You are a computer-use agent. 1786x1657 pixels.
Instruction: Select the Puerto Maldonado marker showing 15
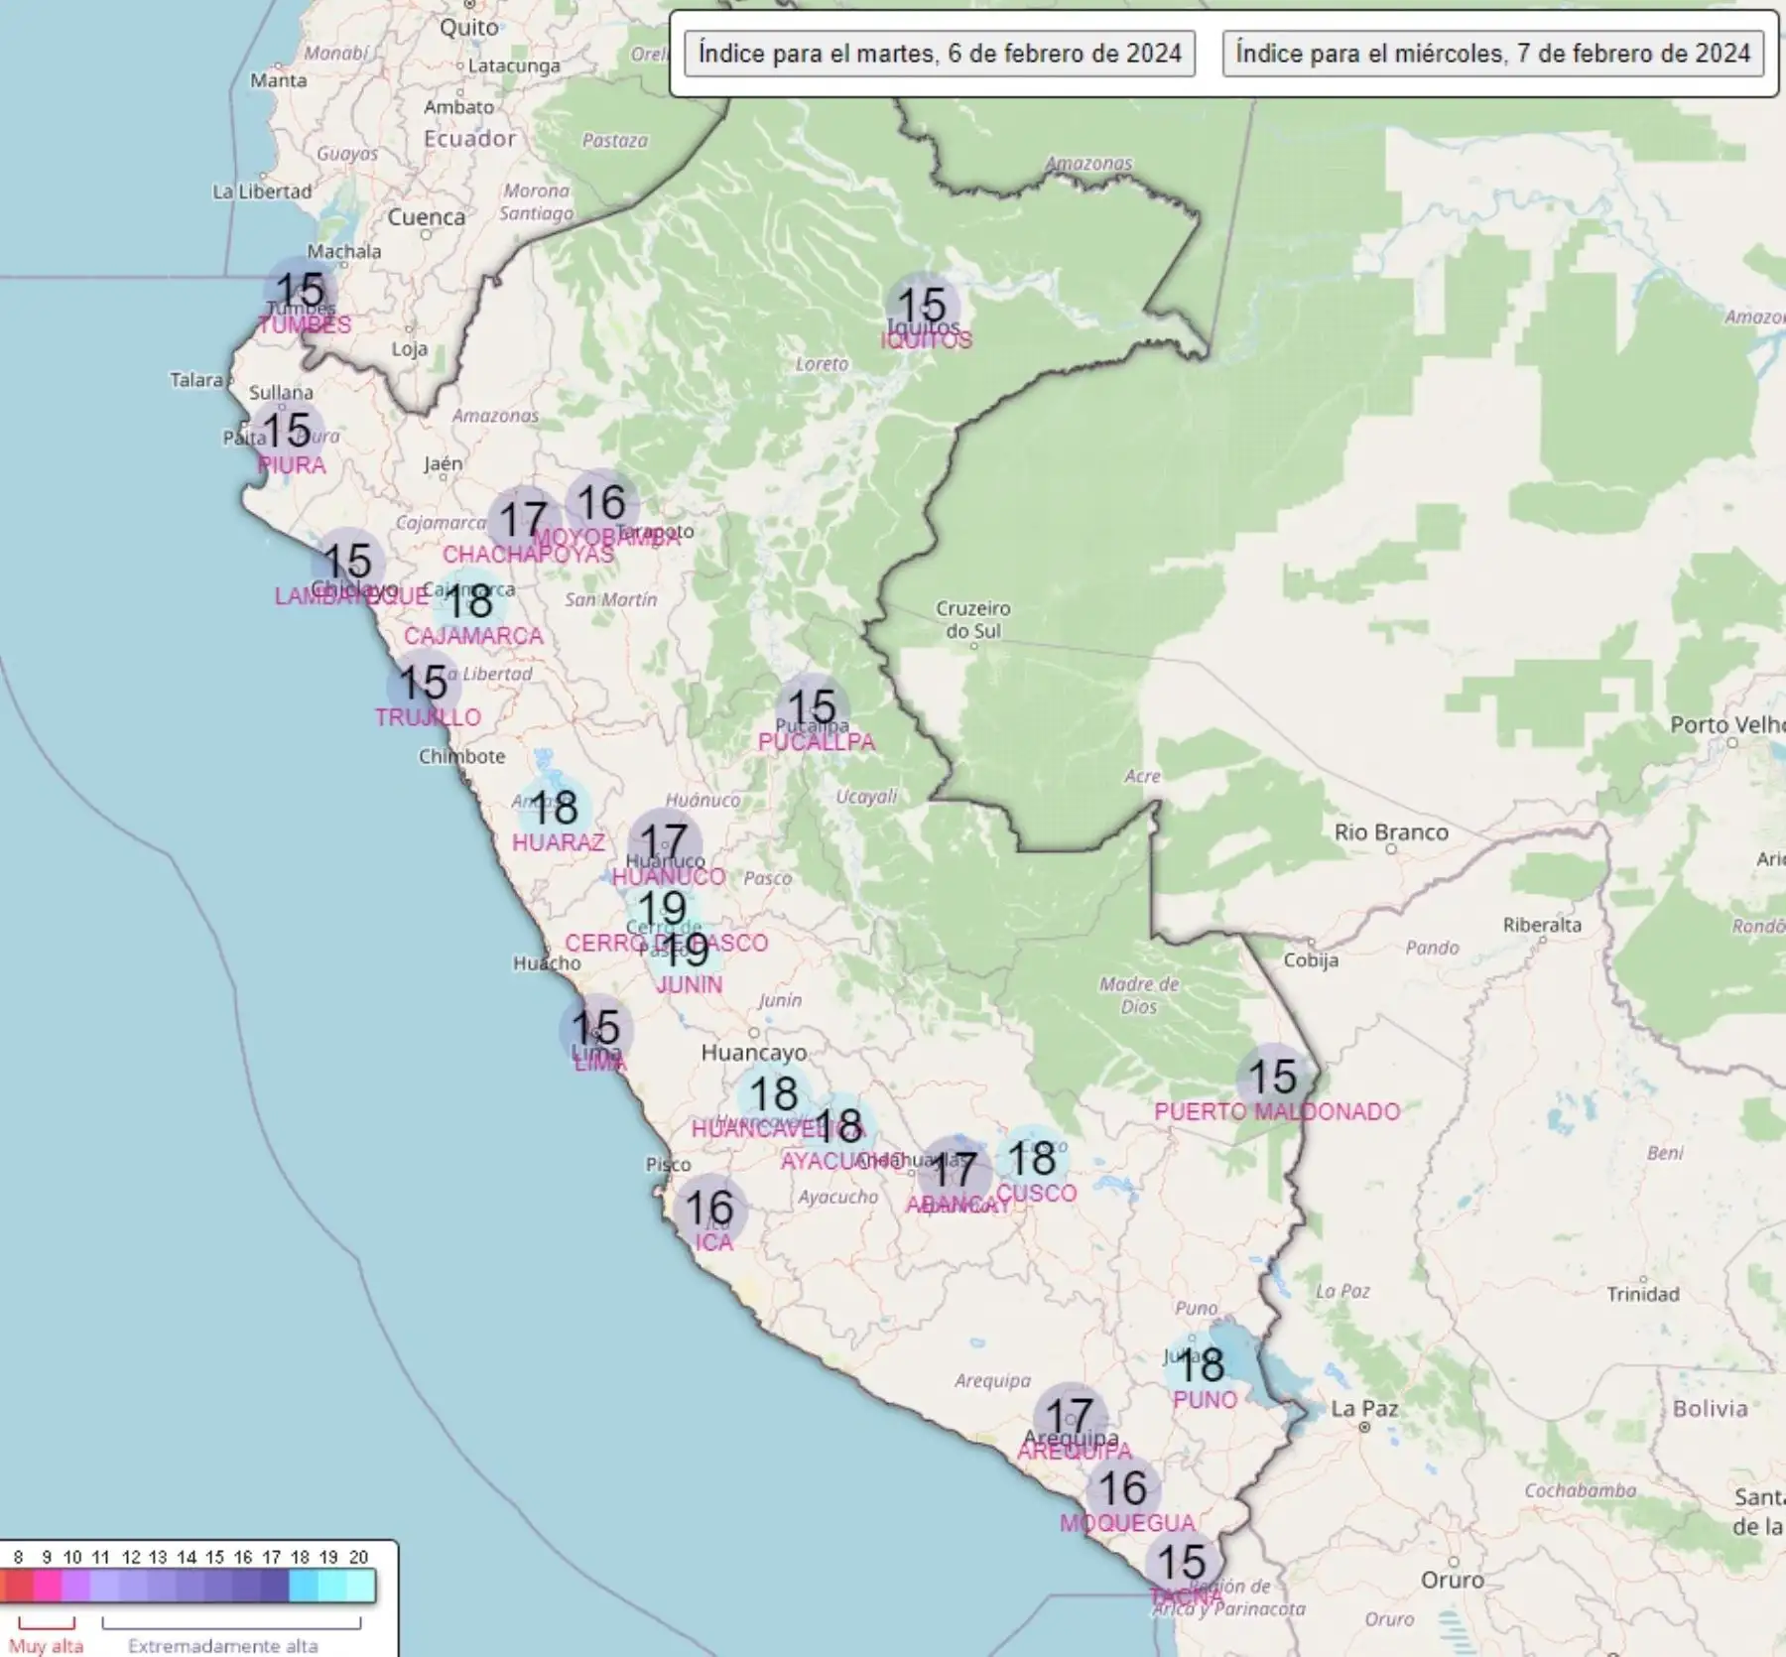coord(1273,1079)
